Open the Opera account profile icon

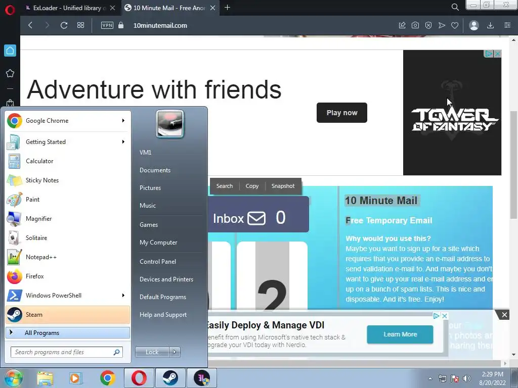pos(473,25)
